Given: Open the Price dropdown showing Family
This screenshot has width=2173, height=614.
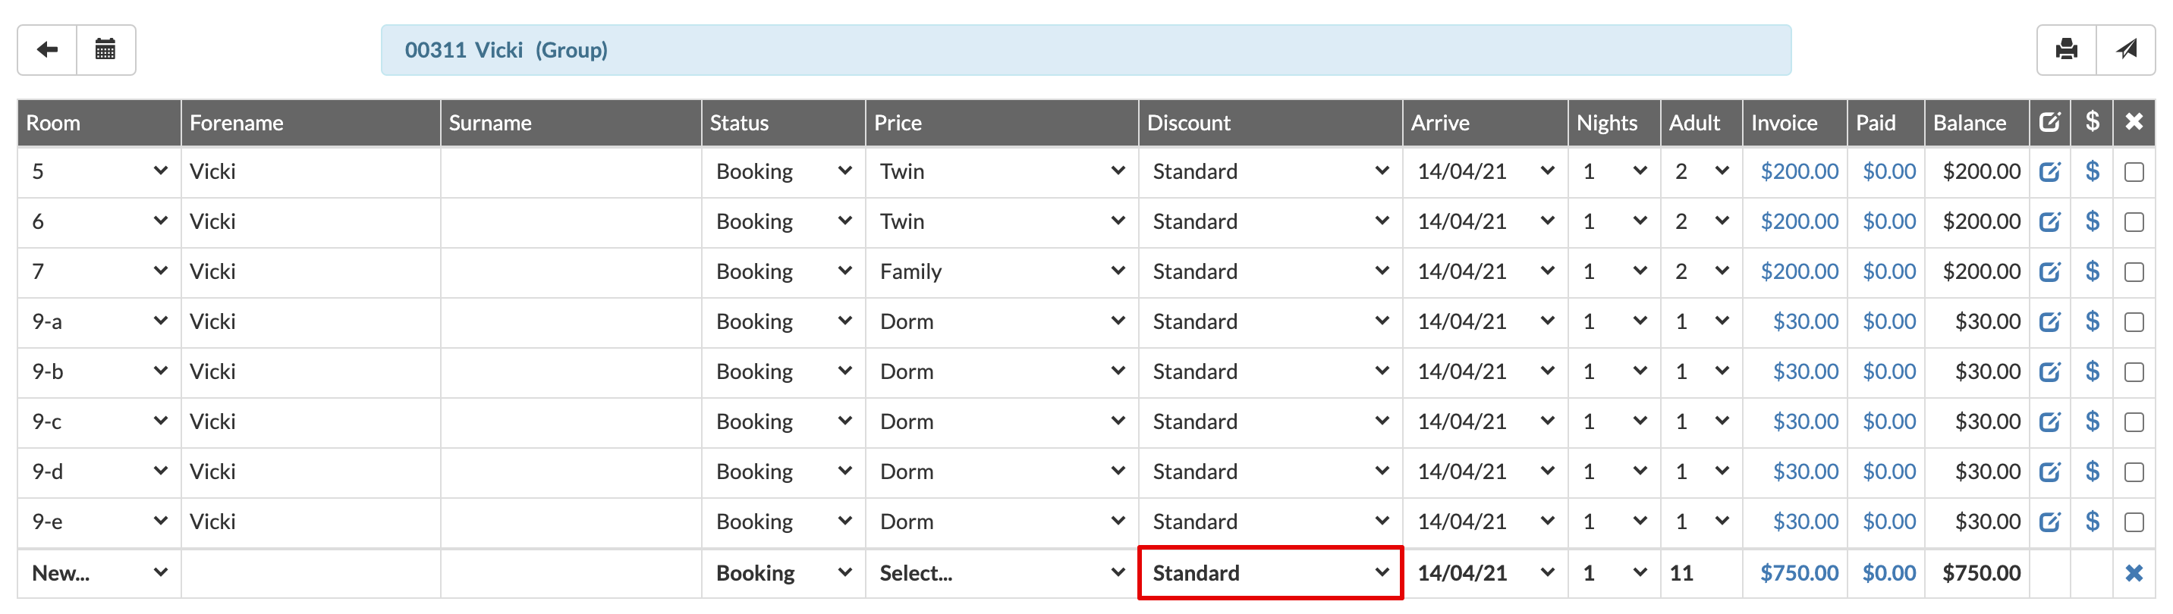Looking at the screenshot, I should (1002, 271).
